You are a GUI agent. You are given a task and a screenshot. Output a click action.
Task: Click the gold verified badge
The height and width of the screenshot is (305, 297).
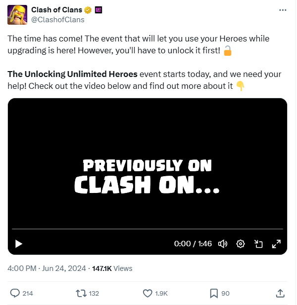(88, 10)
